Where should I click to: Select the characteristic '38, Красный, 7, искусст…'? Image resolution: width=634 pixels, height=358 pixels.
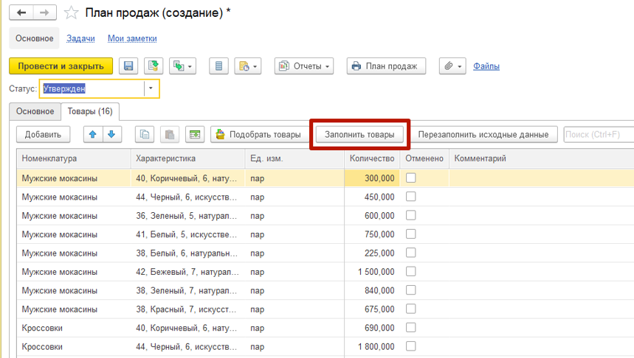188,309
